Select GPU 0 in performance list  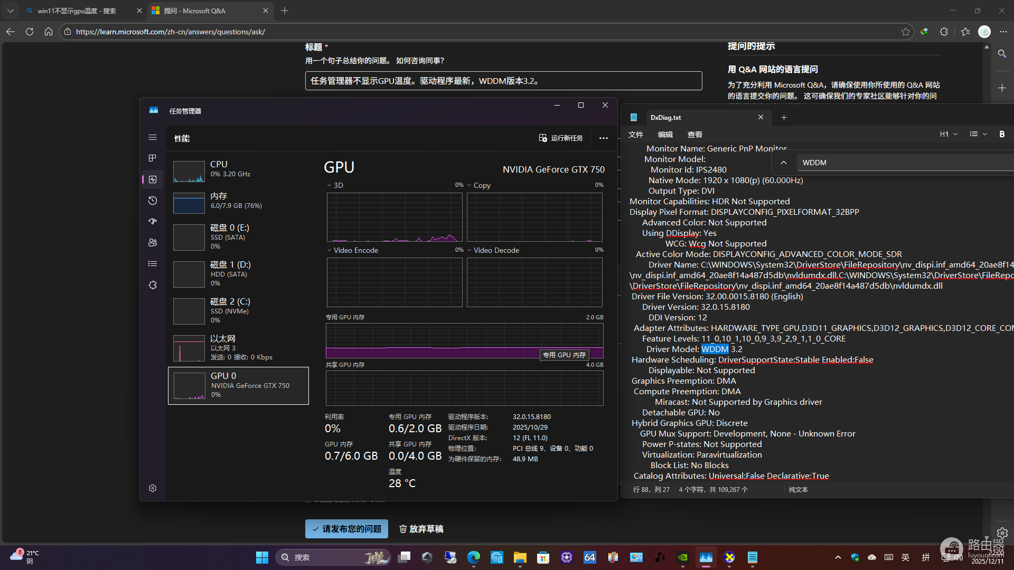pyautogui.click(x=238, y=386)
